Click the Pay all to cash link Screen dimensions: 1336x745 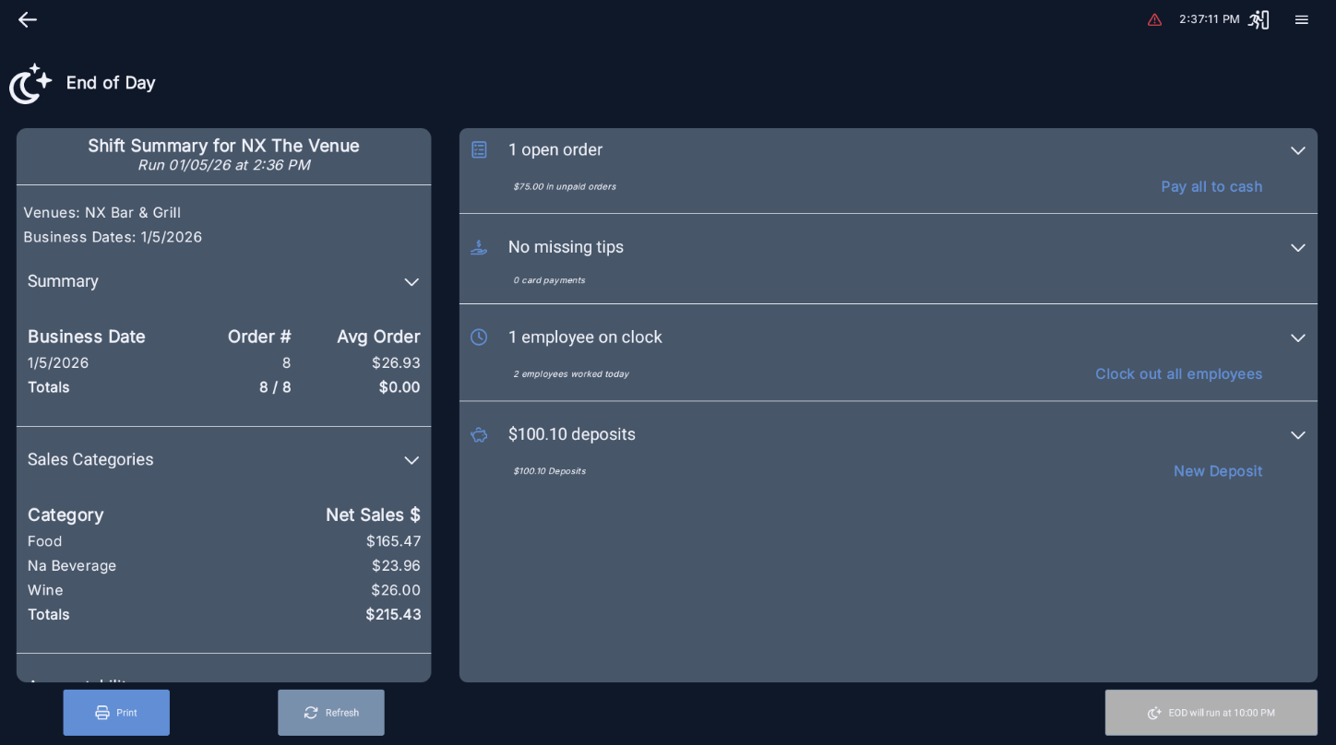pyautogui.click(x=1211, y=186)
